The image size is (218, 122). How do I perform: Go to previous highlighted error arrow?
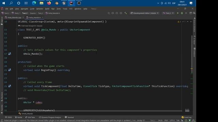pos(188,22)
